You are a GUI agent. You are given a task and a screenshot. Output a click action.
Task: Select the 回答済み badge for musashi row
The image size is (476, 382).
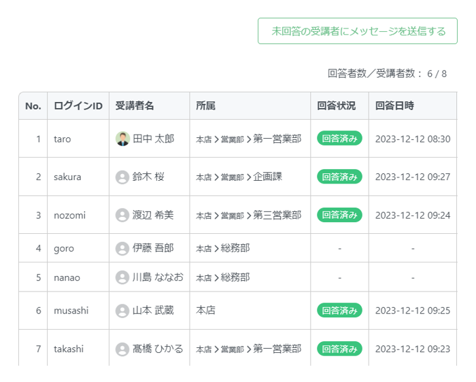[339, 311]
